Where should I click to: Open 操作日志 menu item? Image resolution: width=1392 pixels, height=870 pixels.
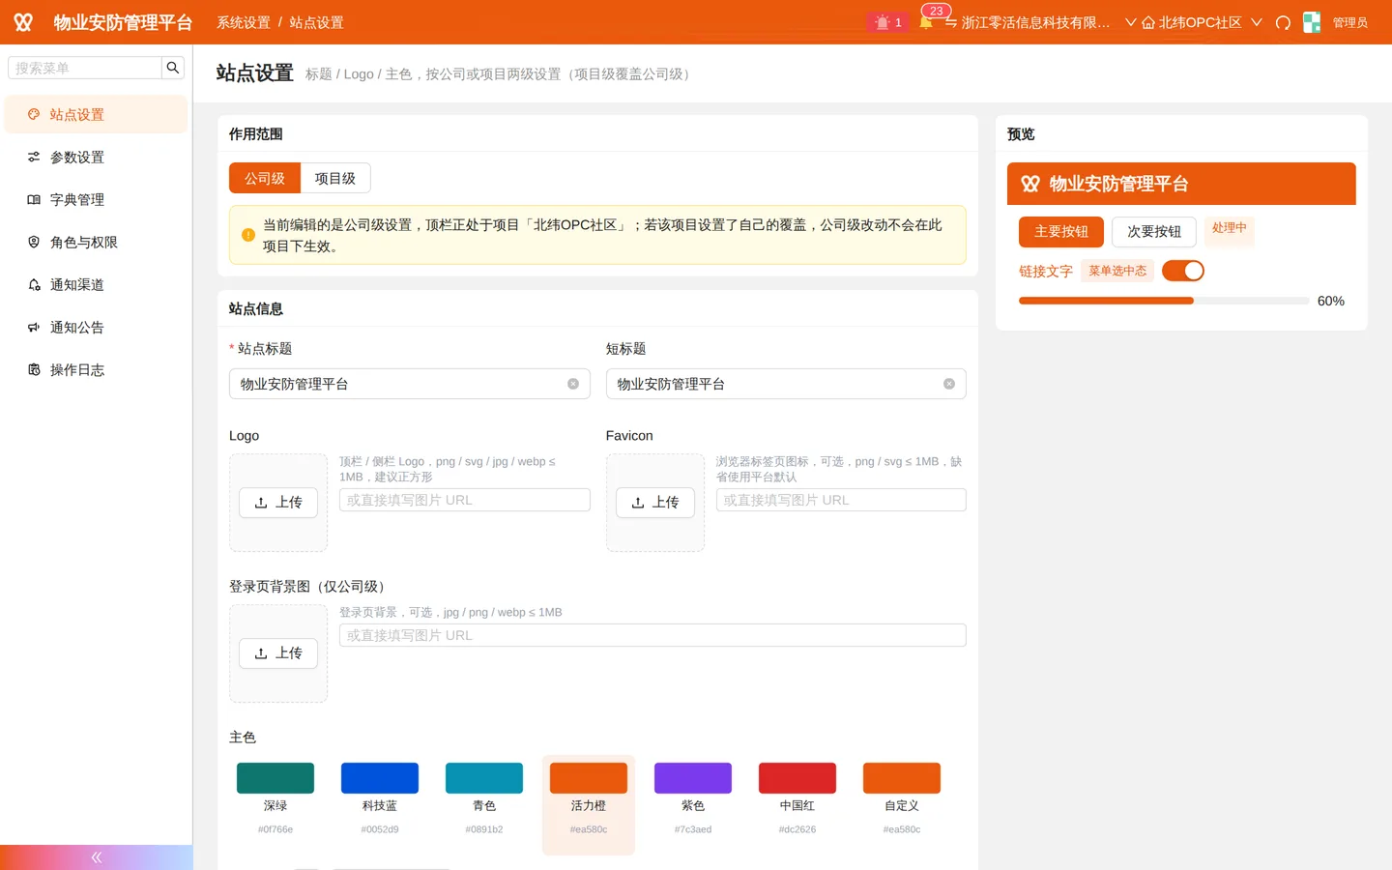[x=96, y=369]
